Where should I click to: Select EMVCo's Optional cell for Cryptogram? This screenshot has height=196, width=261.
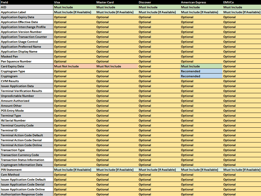[242, 76]
